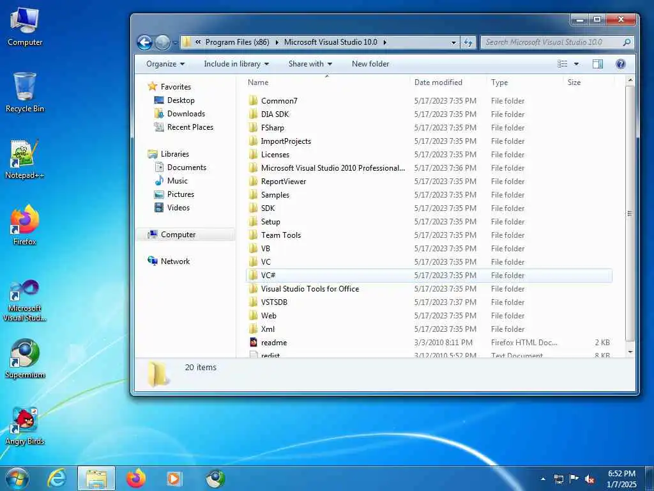
Task: Click the file list vertical scrollbar thumb
Action: click(x=630, y=214)
